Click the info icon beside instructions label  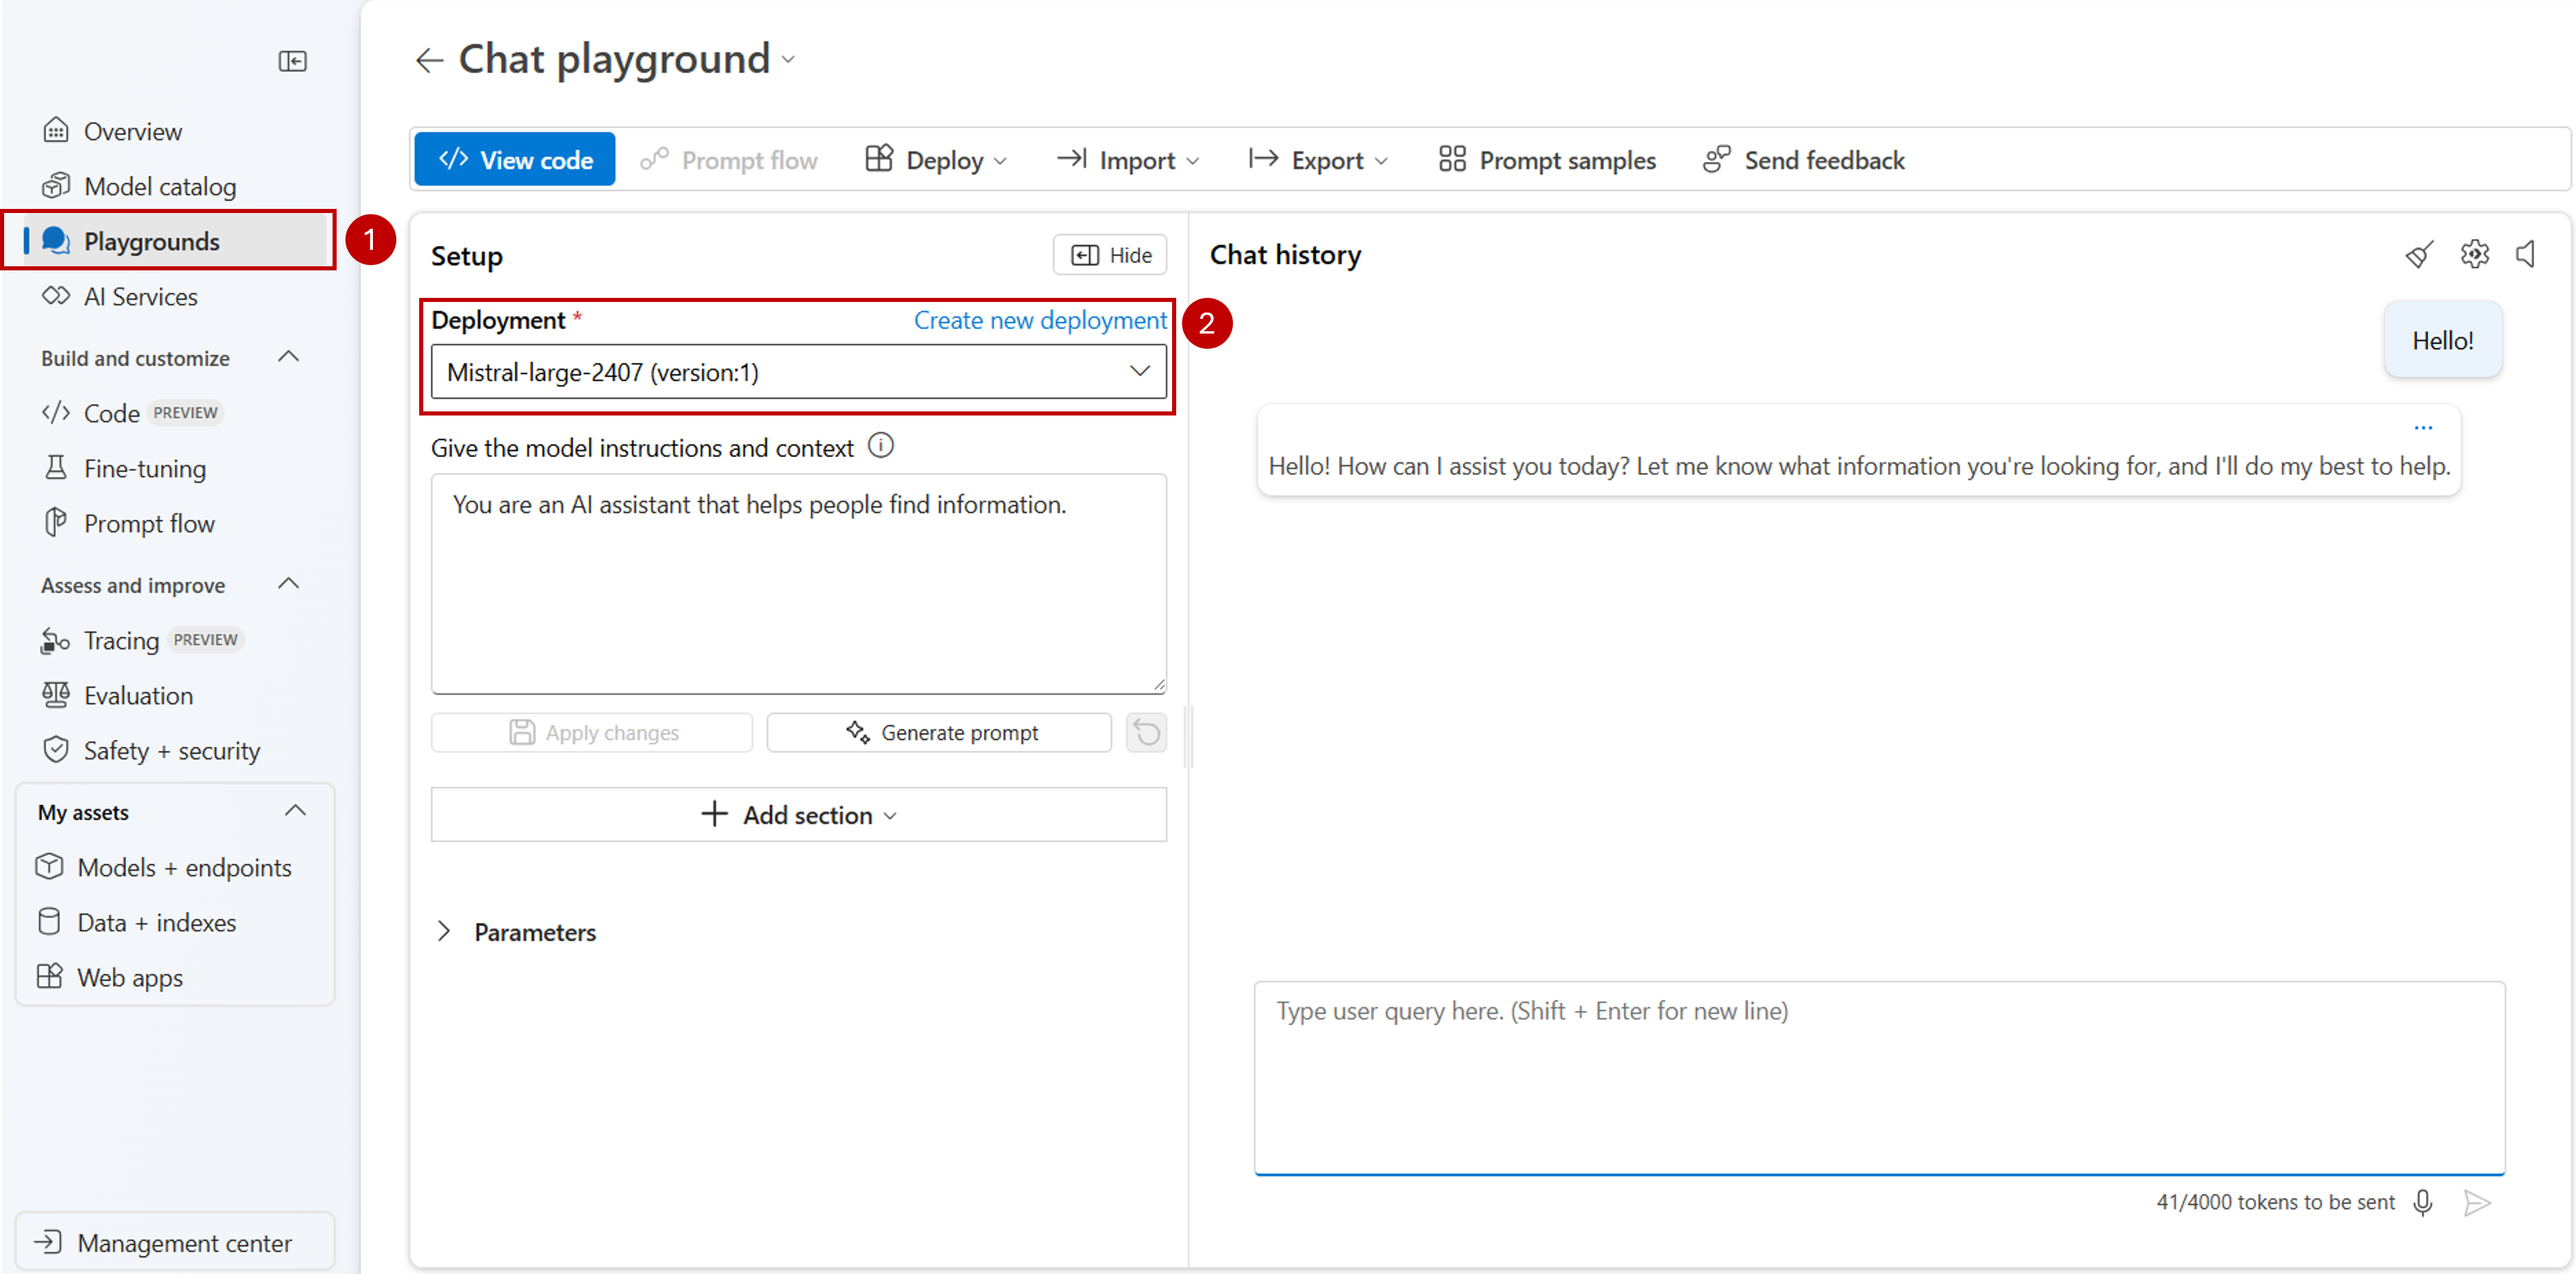pyautogui.click(x=880, y=446)
